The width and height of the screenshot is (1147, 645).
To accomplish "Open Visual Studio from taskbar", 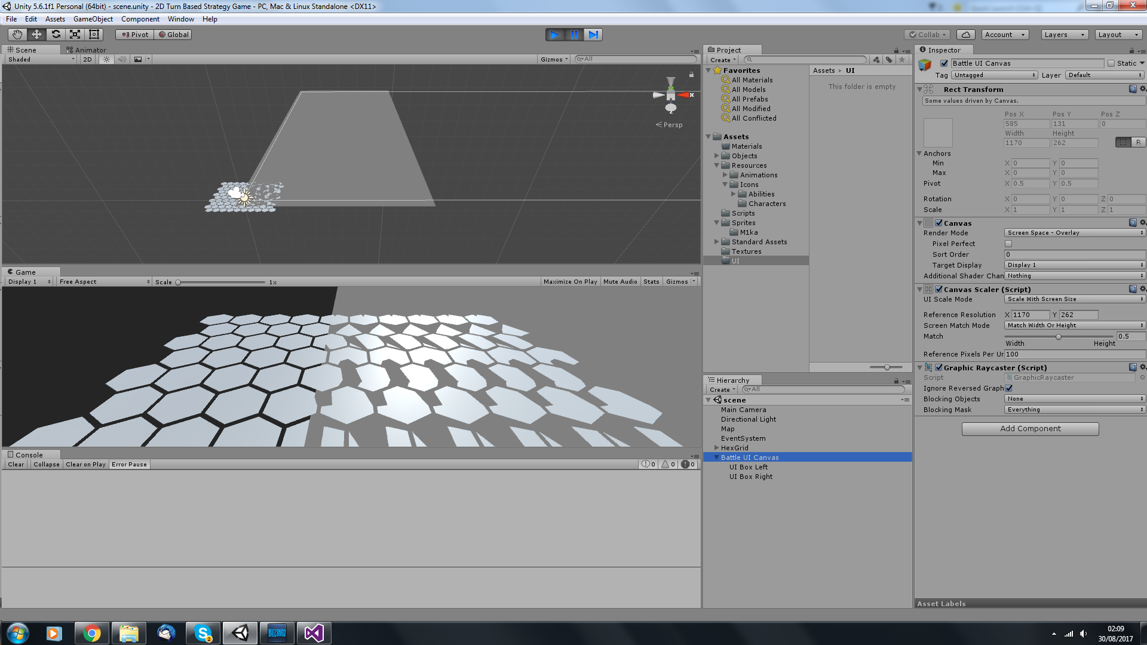I will (314, 633).
